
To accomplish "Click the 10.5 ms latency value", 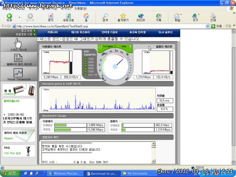I will coord(165,101).
